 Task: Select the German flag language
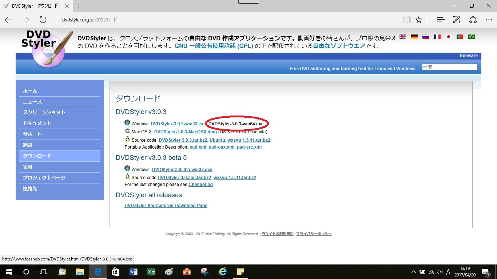point(414,37)
